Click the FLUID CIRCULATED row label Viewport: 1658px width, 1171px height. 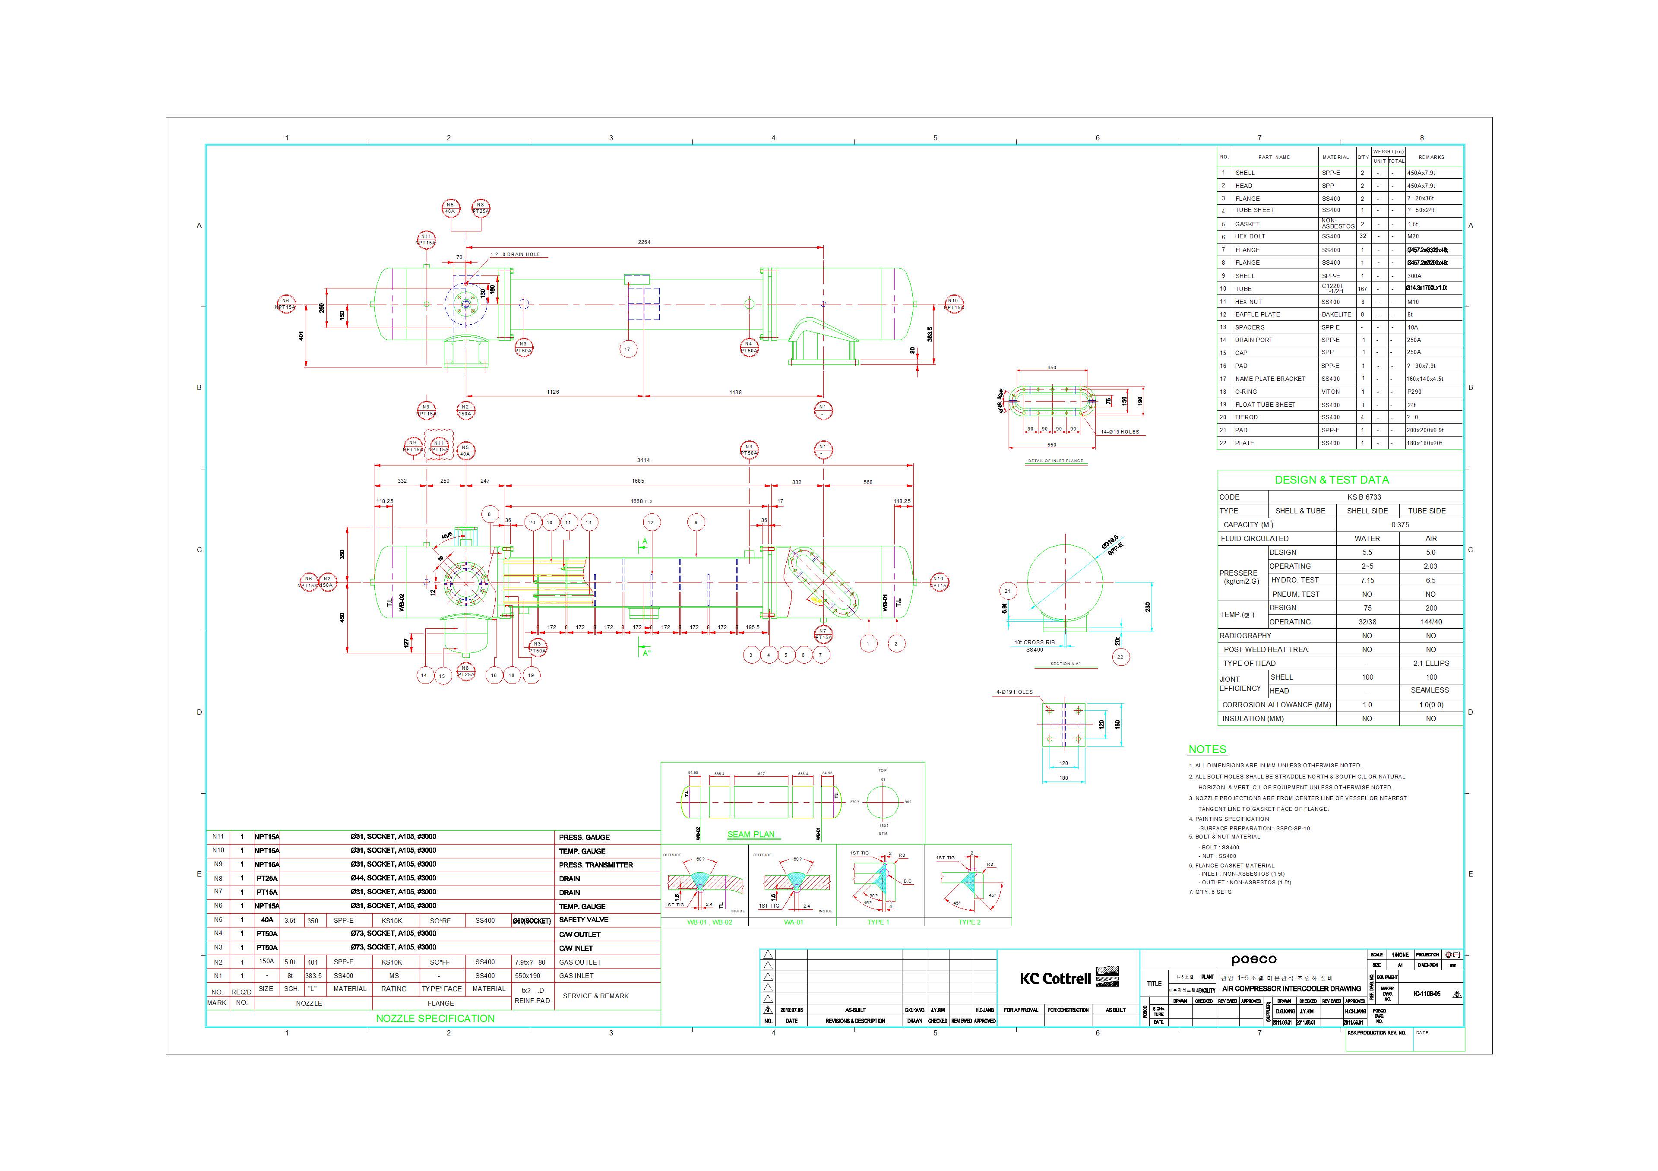pyautogui.click(x=1254, y=538)
